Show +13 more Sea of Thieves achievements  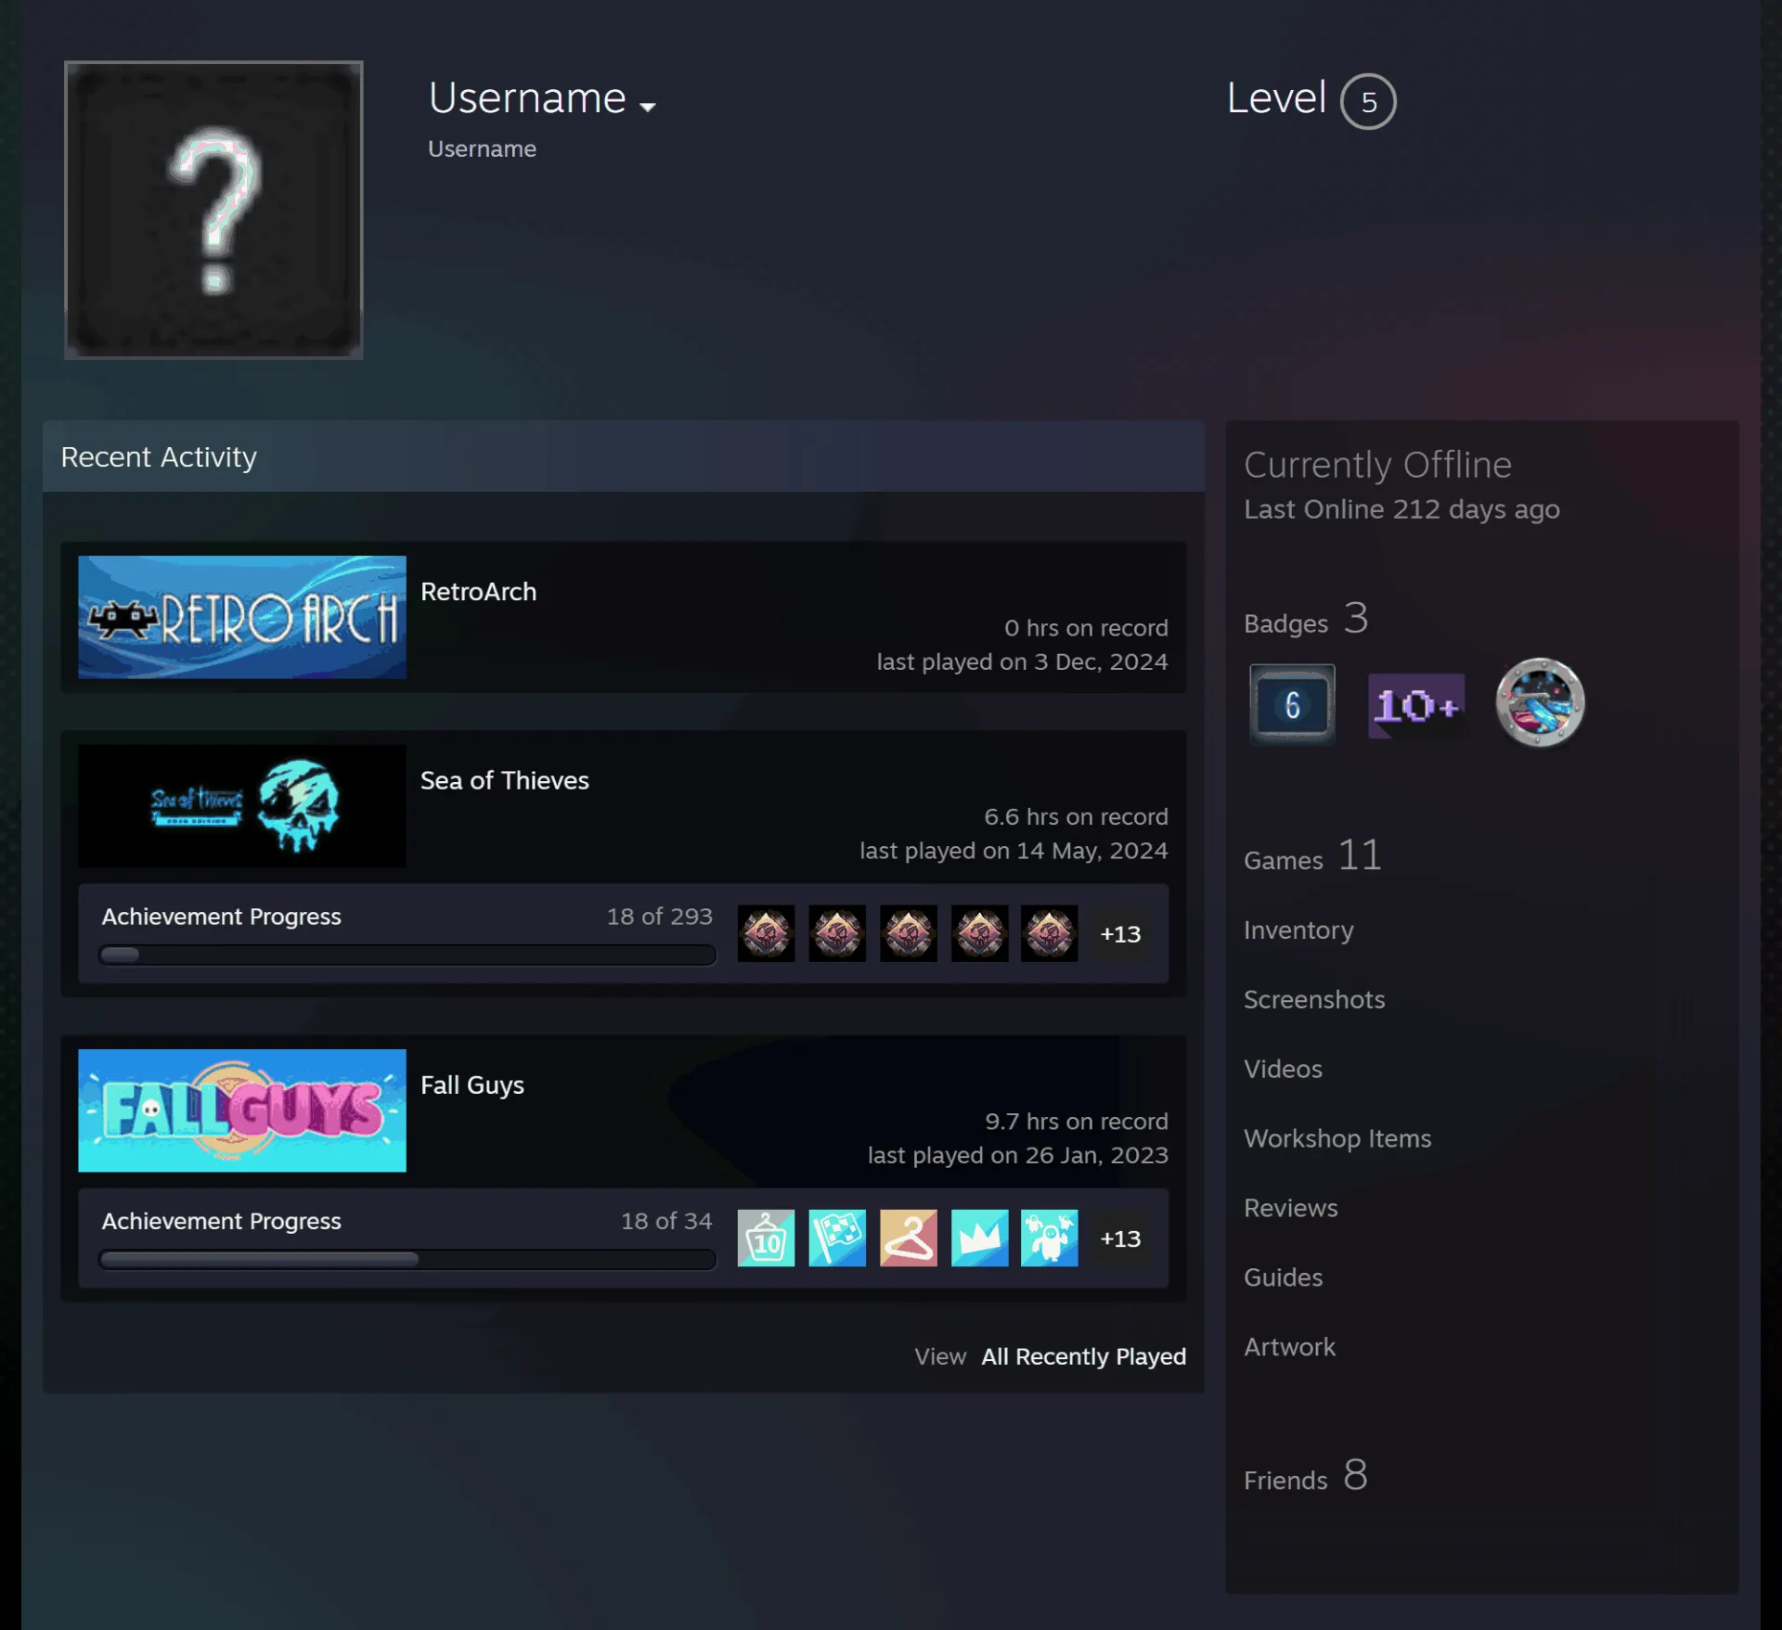[x=1120, y=934]
